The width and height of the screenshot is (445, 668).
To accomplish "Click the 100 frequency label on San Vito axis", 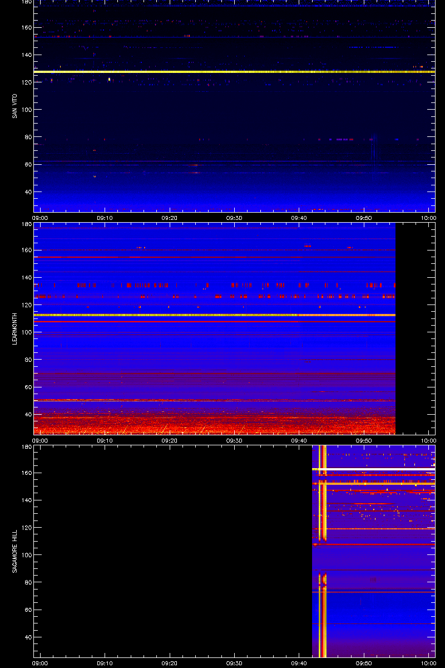I will click(x=26, y=109).
